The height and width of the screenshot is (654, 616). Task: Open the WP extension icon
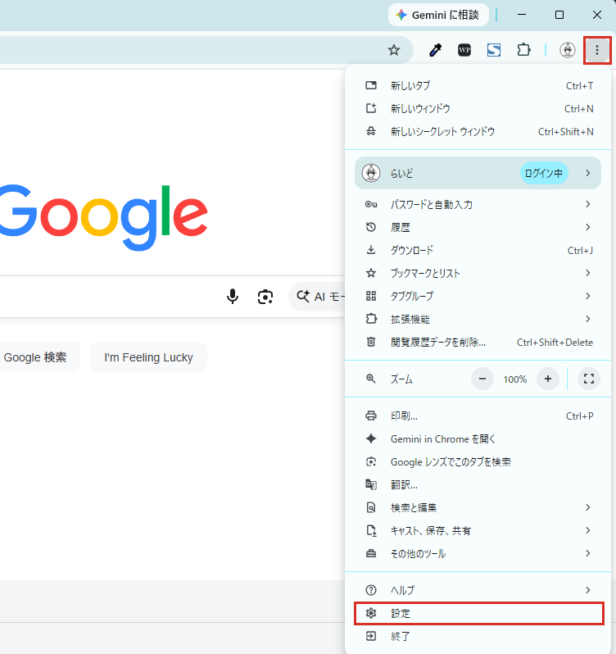(x=464, y=51)
